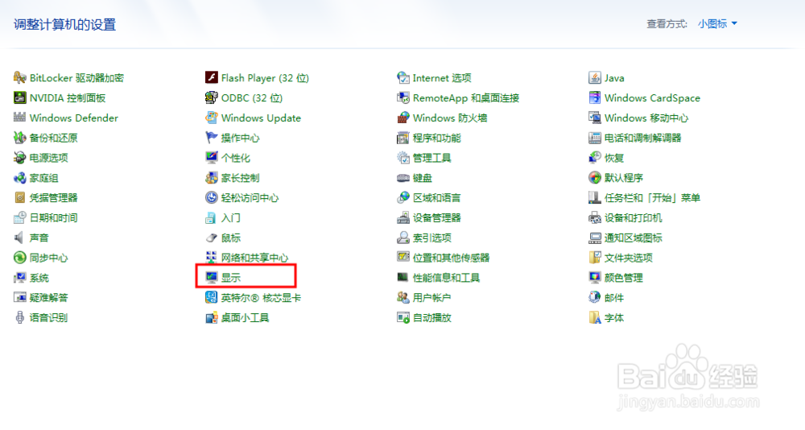Click the 家庭组 icon
805x430 pixels.
[x=19, y=178]
